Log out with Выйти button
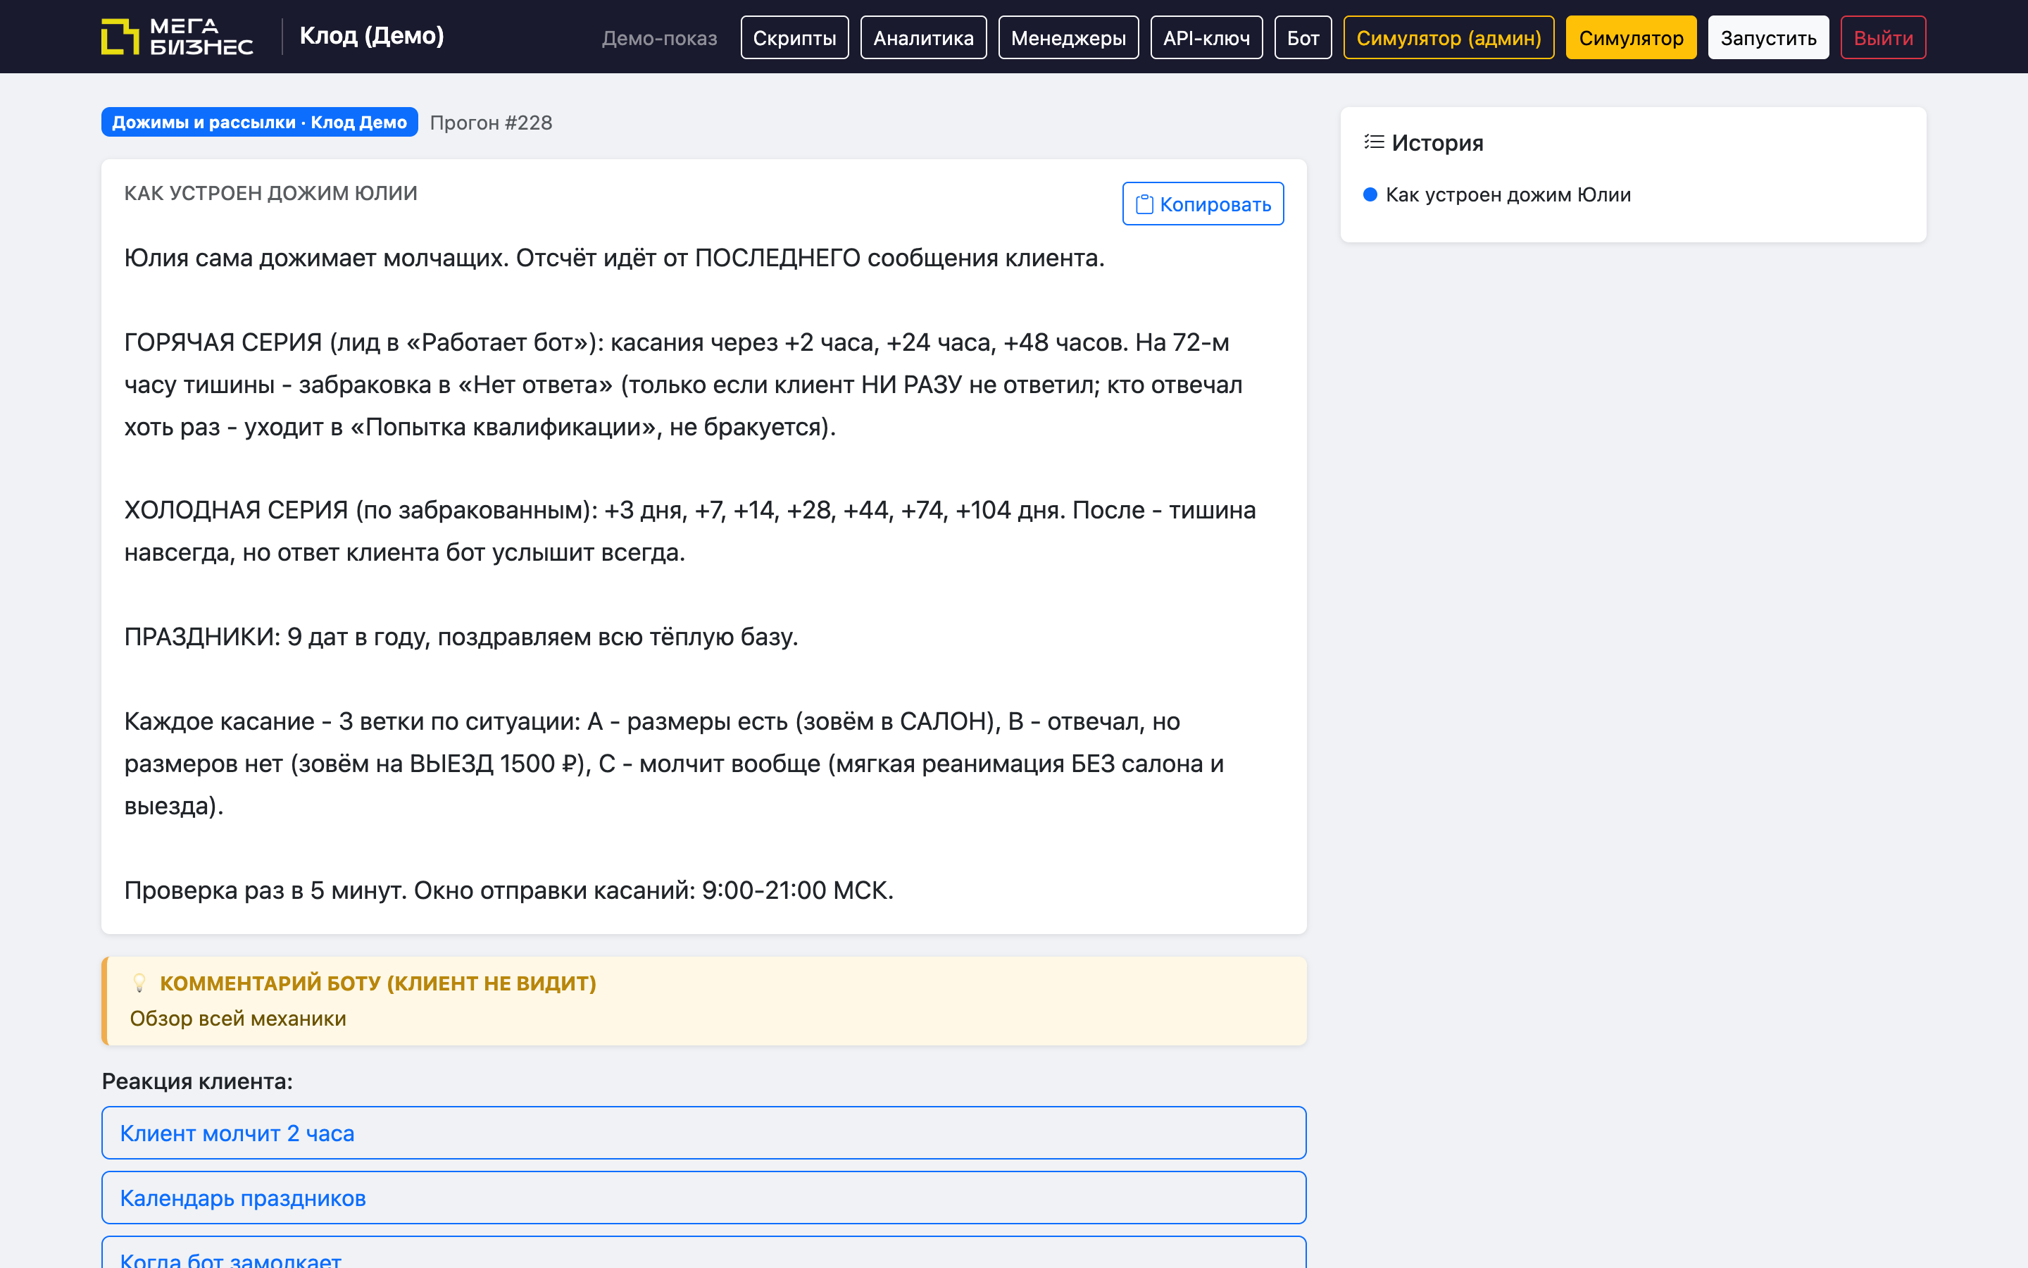The image size is (2028, 1268). tap(1883, 38)
